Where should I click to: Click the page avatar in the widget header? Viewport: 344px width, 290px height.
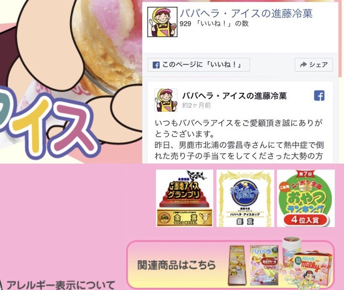163,22
